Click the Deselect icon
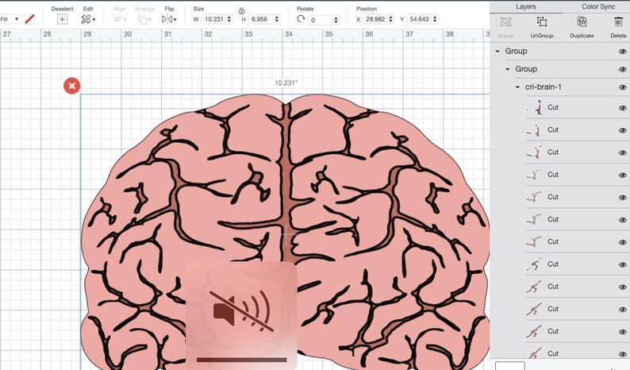Viewport: 630px width, 370px height. 62,19
